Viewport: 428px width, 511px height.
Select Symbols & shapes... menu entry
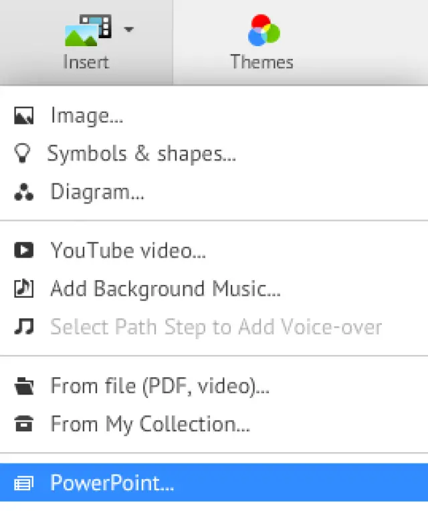pos(141,154)
